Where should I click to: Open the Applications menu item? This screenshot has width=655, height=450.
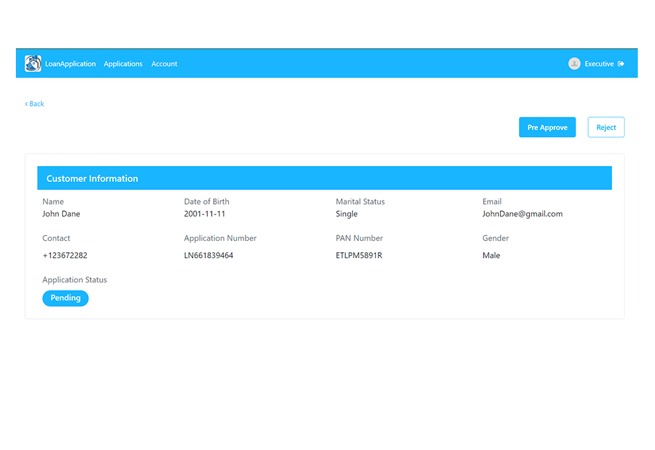[123, 64]
